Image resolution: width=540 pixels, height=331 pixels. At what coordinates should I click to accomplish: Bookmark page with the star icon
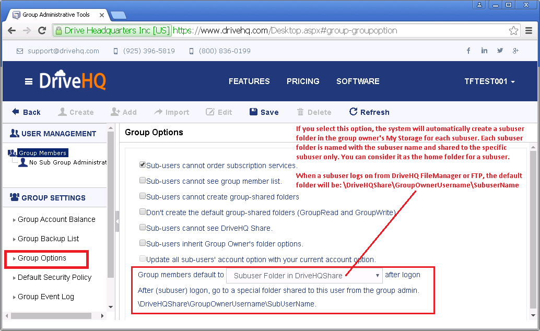click(514, 30)
